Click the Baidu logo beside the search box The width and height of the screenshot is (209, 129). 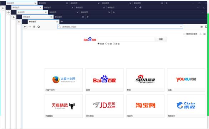90,39
